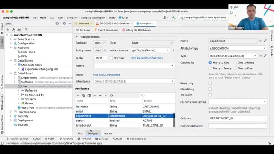Select One to Many cardinality
Image resolution: width=274 pixels, height=154 pixels.
pyautogui.click(x=235, y=62)
